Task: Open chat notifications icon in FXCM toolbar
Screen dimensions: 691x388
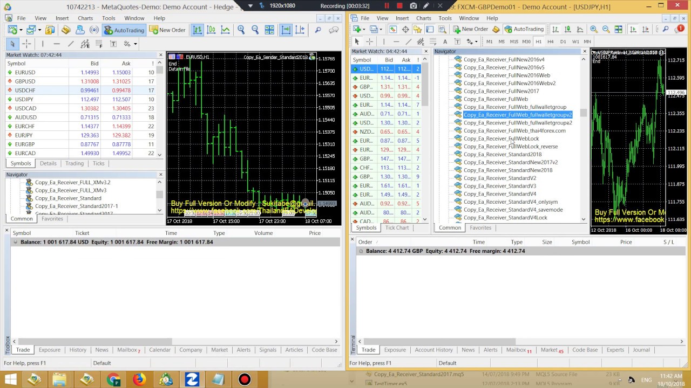Action: pyautogui.click(x=679, y=29)
